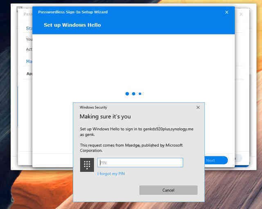The image size is (262, 209).
Task: Click the "This request comes from Msedge" text
Action: 131,148
